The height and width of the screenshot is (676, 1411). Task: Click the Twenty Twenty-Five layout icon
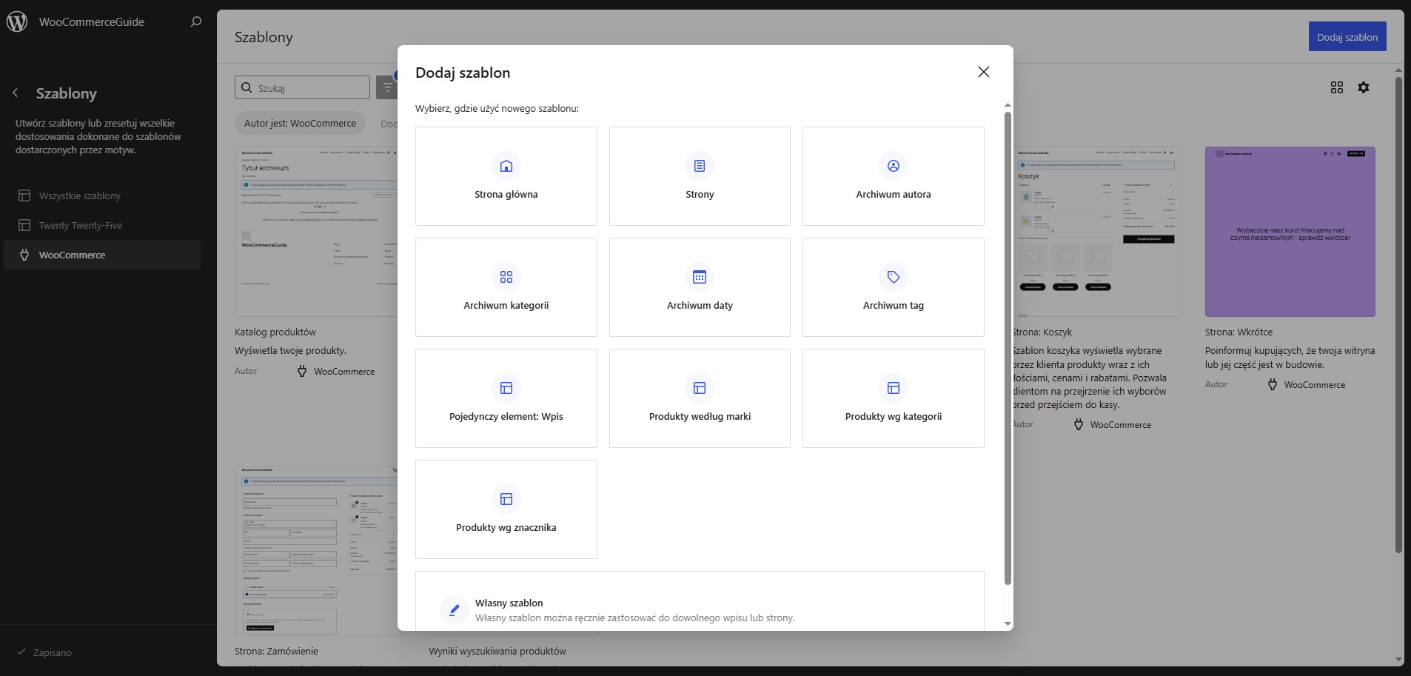pos(24,225)
